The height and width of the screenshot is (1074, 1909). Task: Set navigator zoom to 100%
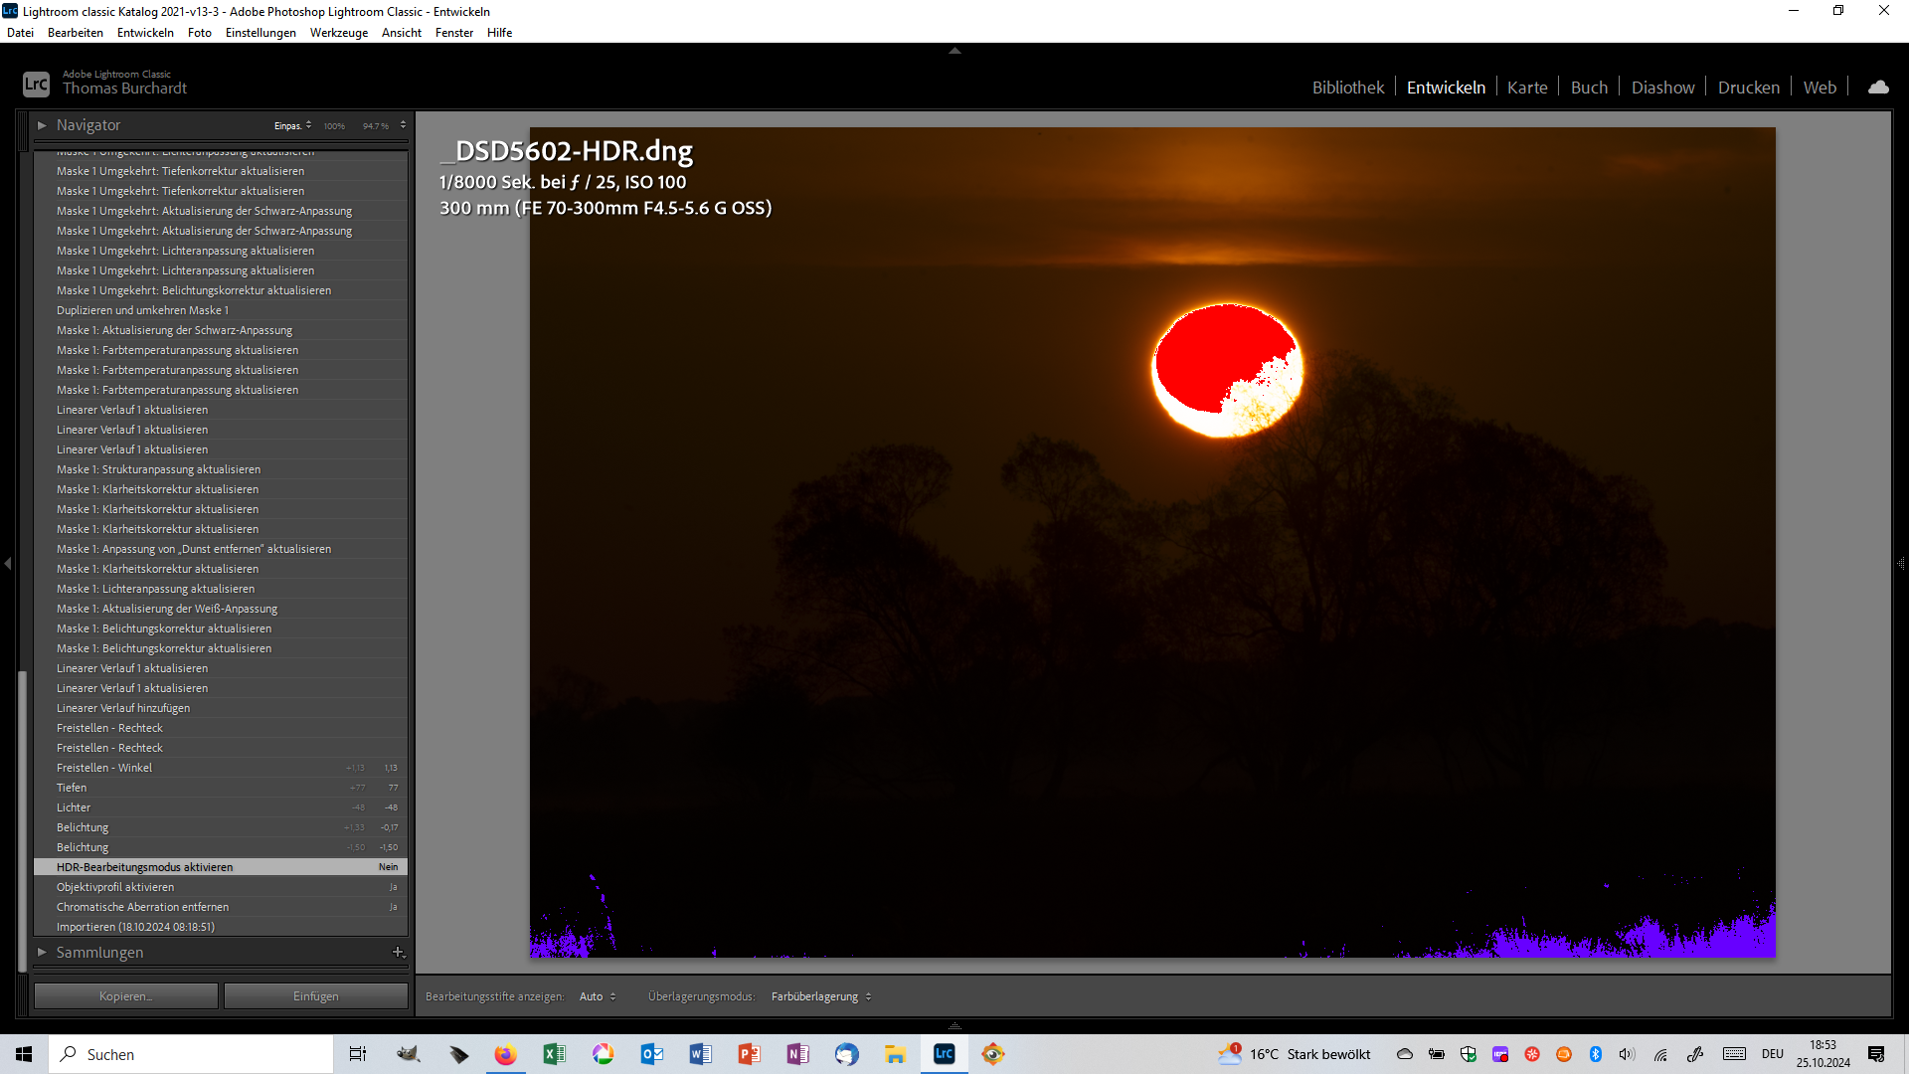tap(334, 126)
